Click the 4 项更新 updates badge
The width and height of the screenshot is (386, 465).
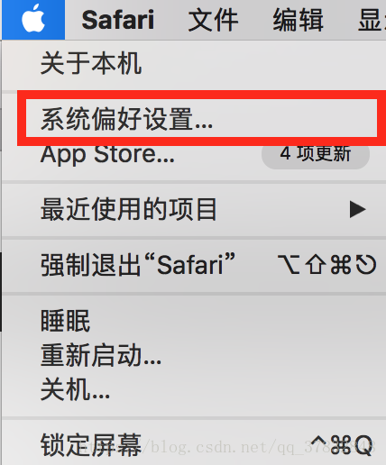(x=316, y=154)
